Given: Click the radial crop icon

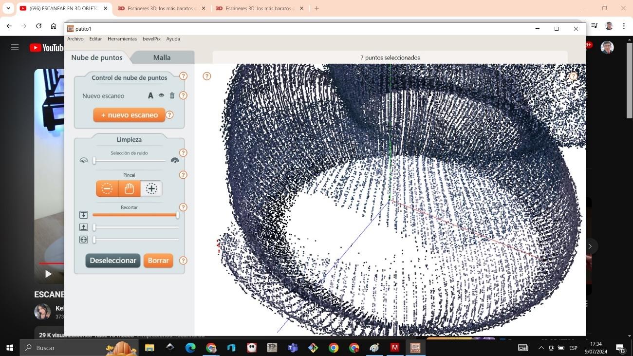Looking at the screenshot, I should tap(84, 240).
